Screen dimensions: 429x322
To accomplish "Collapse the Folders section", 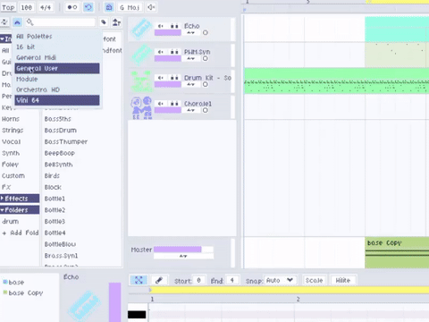I will [x=20, y=210].
